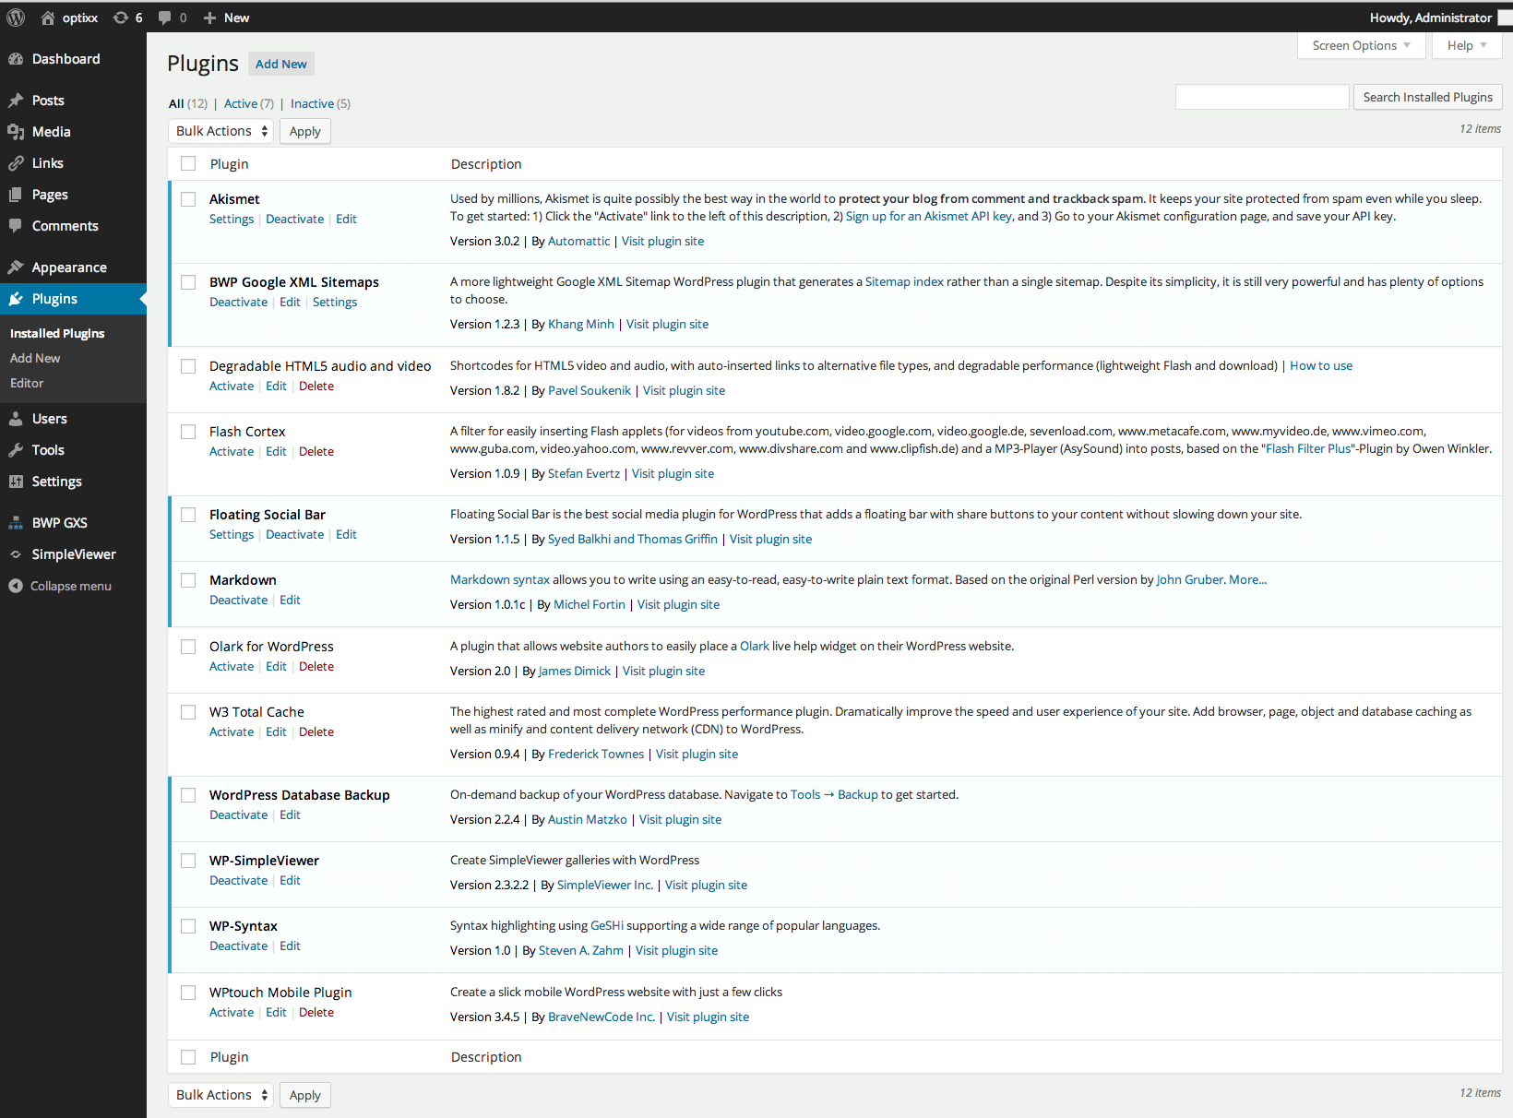1513x1118 pixels.
Task: Click the bottom Apply button
Action: [305, 1095]
